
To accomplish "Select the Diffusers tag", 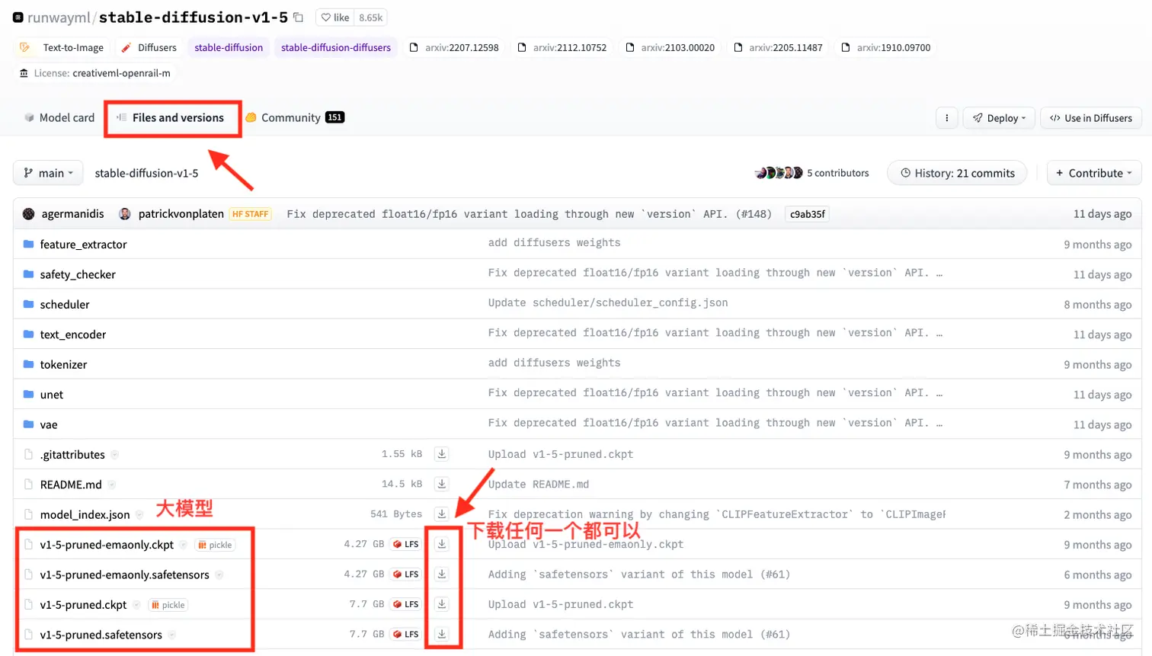I will [x=149, y=47].
